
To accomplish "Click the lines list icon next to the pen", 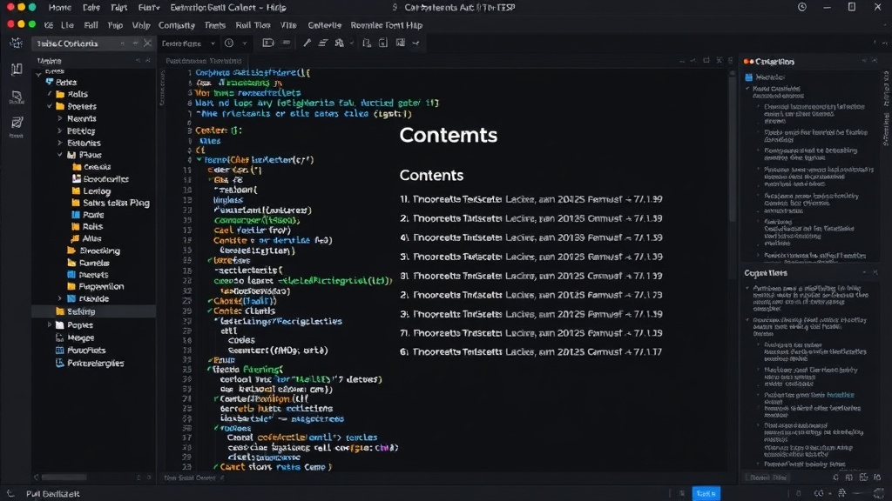I will click(322, 43).
